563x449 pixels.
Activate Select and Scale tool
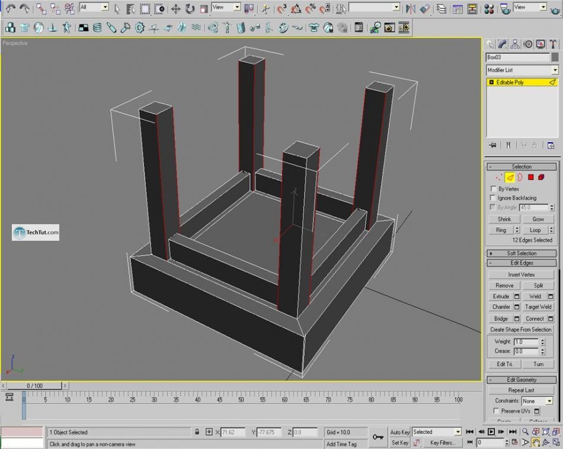(204, 9)
